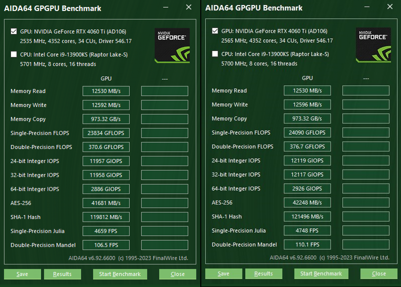The image size is (401, 287).
Task: Click Close button in left window
Action: pyautogui.click(x=178, y=274)
